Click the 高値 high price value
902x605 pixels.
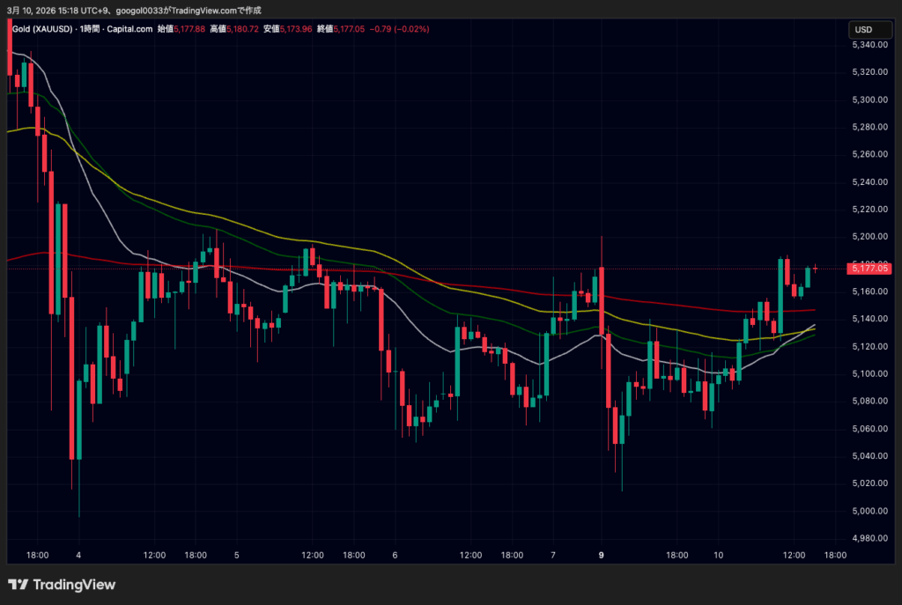click(x=243, y=29)
